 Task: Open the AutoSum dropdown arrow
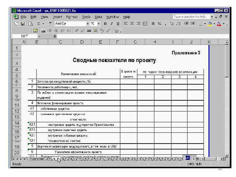(x=43, y=24)
